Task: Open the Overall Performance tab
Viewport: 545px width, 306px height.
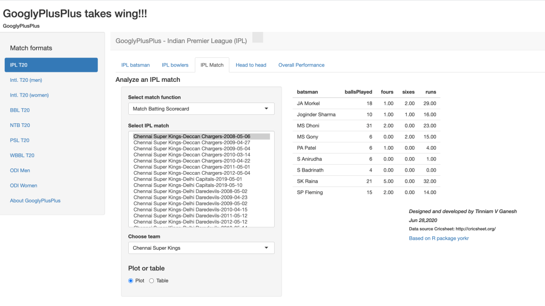Action: [x=301, y=65]
